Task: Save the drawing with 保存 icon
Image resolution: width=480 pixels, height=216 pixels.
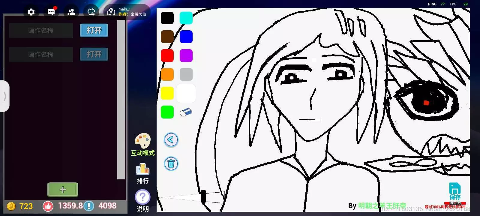Action: pos(455,191)
